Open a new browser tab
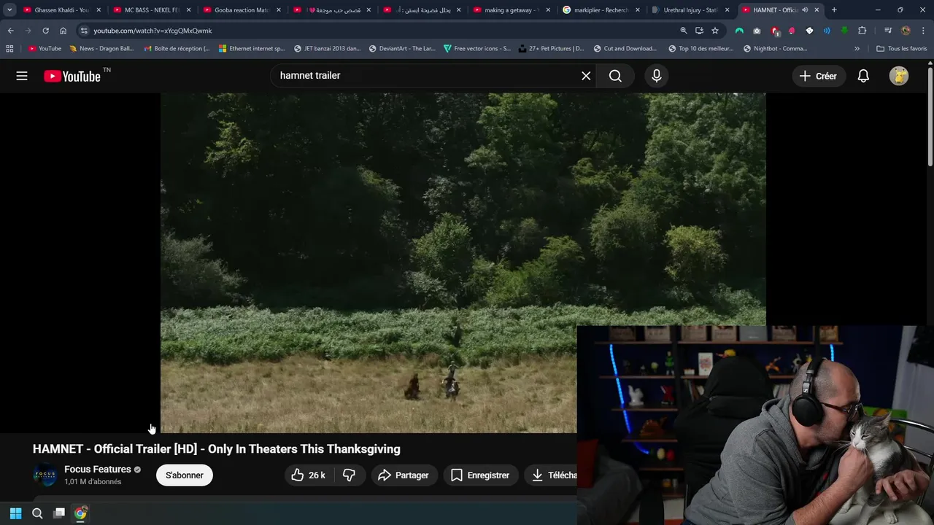This screenshot has height=525, width=934. tap(834, 10)
